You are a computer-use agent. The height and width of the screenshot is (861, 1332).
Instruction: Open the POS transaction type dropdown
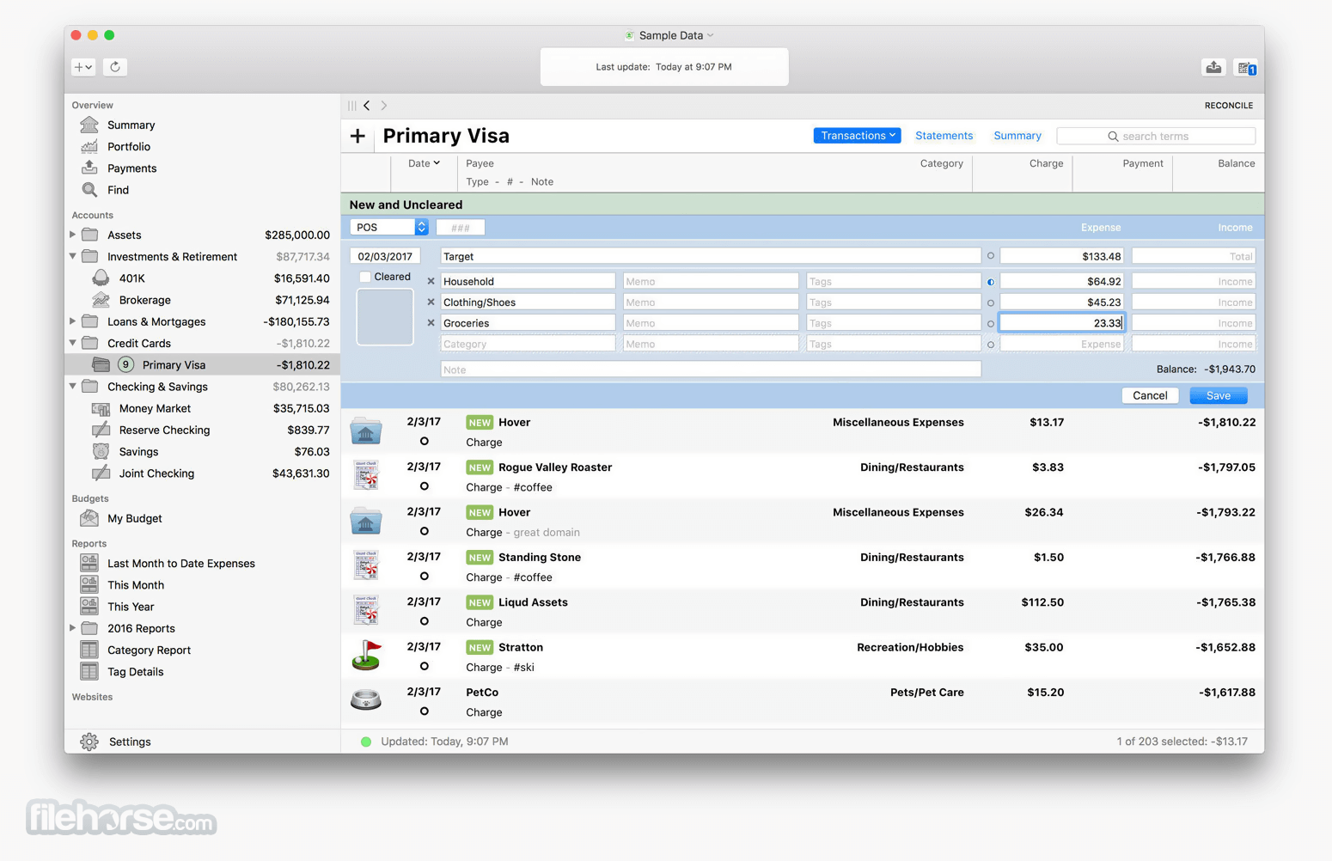(389, 228)
